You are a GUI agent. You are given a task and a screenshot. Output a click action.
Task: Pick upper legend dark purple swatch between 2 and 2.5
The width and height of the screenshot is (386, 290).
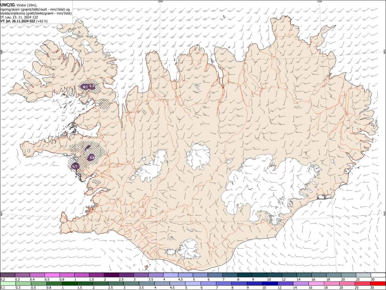point(111,275)
